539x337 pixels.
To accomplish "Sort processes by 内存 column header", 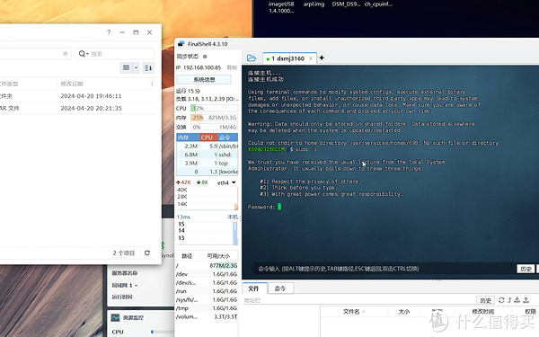I will [x=188, y=137].
